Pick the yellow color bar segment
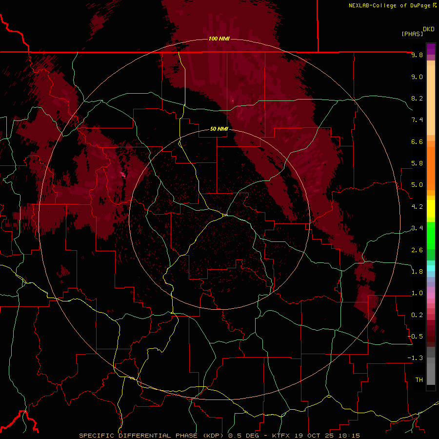The width and height of the screenshot is (439, 439). click(x=431, y=209)
